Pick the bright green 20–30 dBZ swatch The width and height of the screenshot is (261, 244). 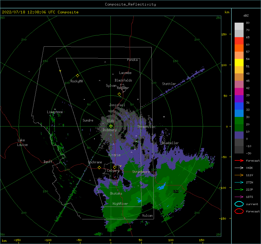[x=239, y=121]
